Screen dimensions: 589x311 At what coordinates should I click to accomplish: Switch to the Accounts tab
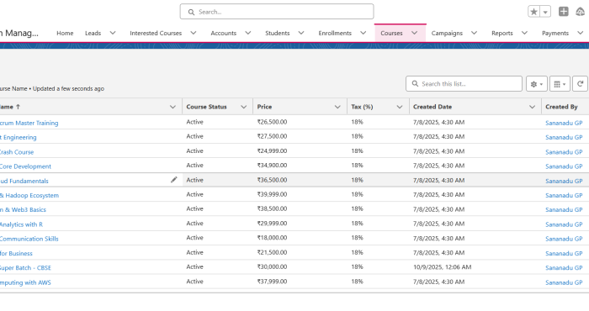click(224, 33)
